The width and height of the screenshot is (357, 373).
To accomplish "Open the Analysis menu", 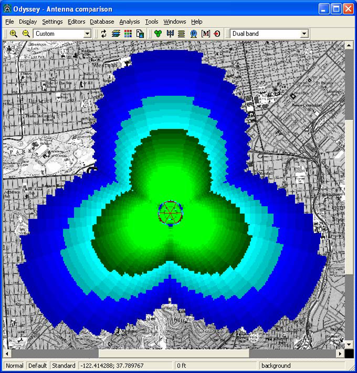I will click(129, 21).
